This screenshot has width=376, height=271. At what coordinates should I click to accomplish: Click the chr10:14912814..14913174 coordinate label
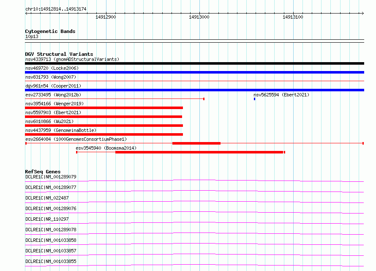click(56, 9)
